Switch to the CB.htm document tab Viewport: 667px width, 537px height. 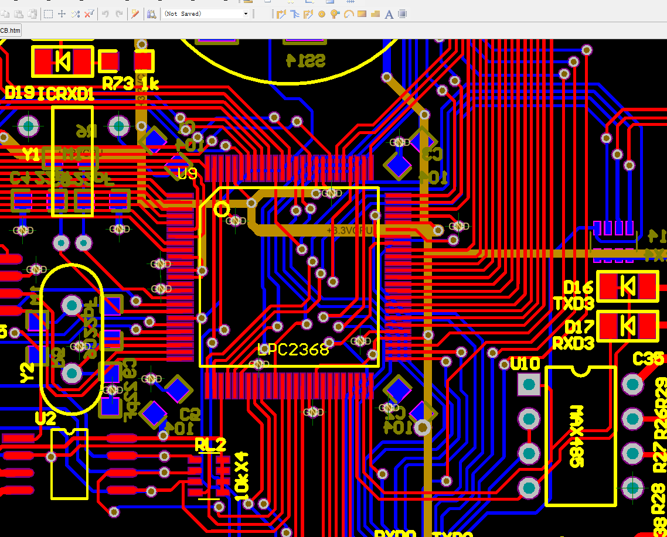pyautogui.click(x=10, y=30)
